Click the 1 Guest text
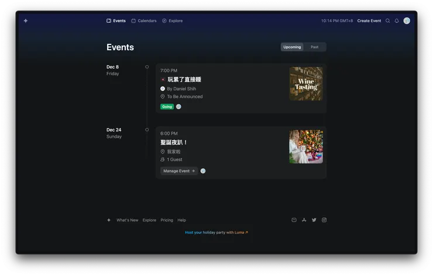 (x=174, y=159)
